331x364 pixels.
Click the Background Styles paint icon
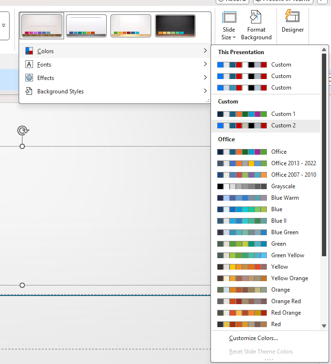tap(29, 91)
